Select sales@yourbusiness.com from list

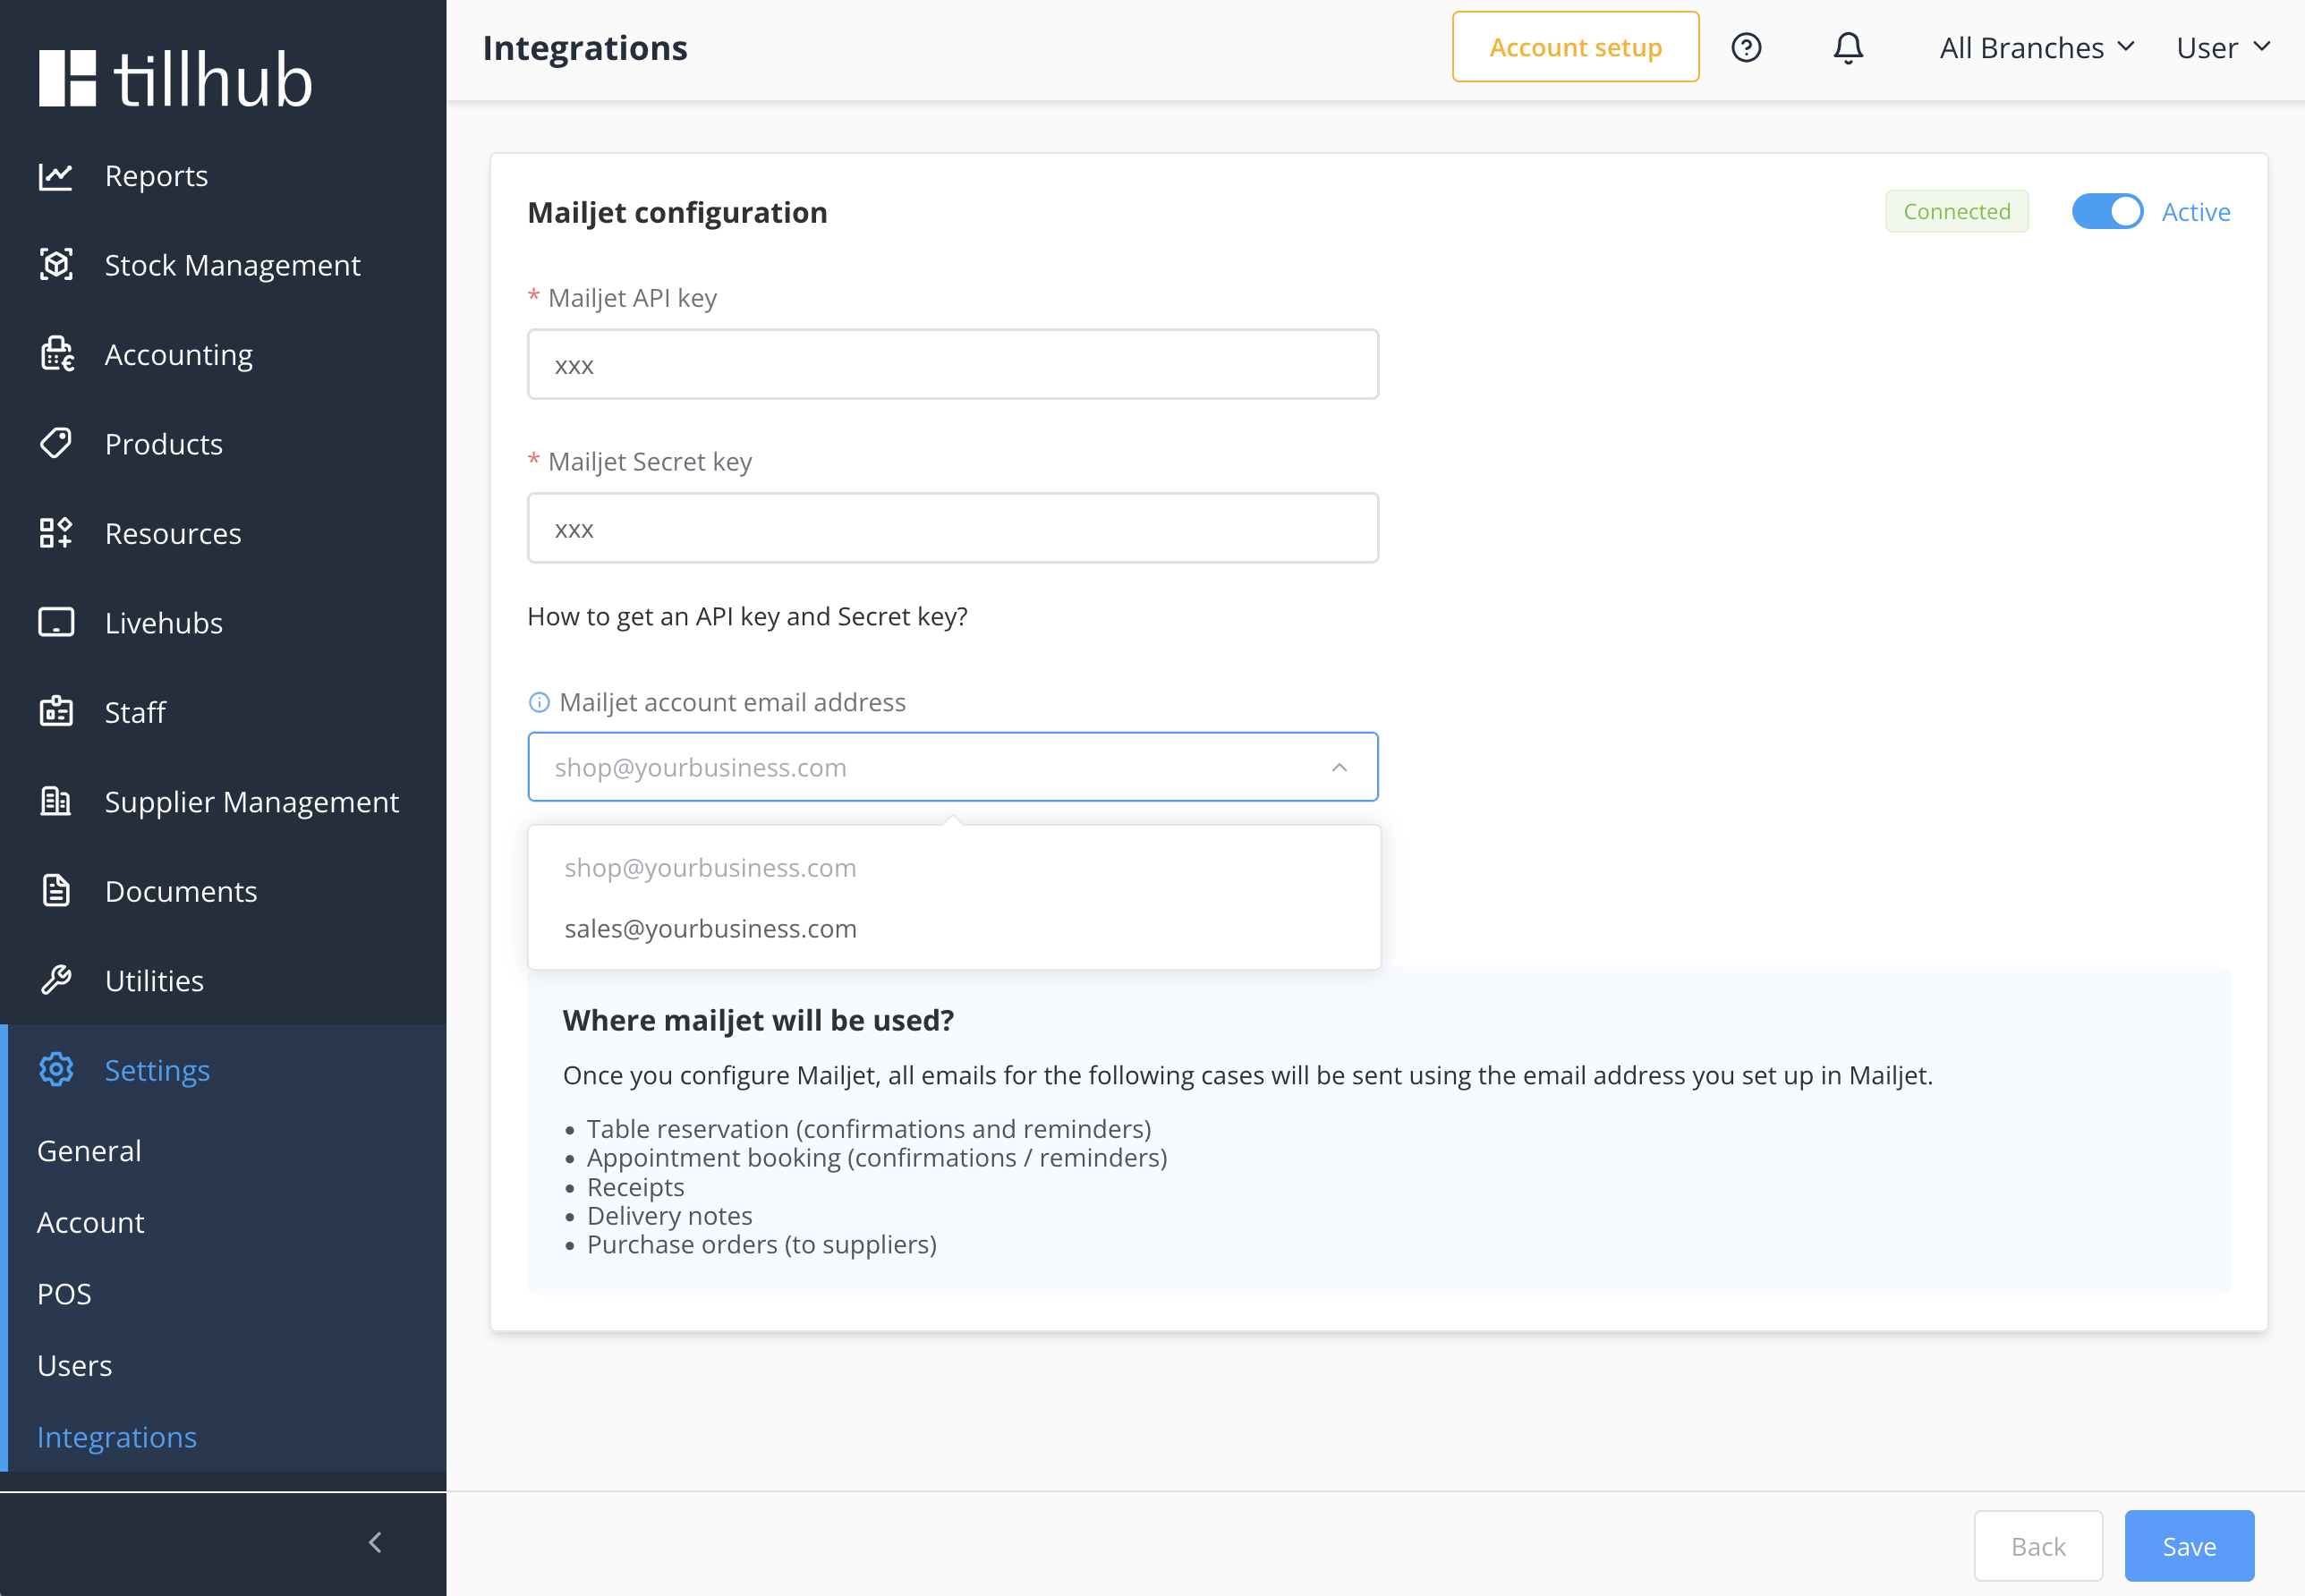pyautogui.click(x=710, y=929)
